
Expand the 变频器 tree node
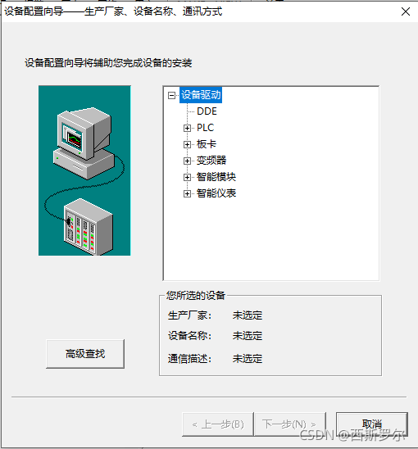pyautogui.click(x=187, y=161)
